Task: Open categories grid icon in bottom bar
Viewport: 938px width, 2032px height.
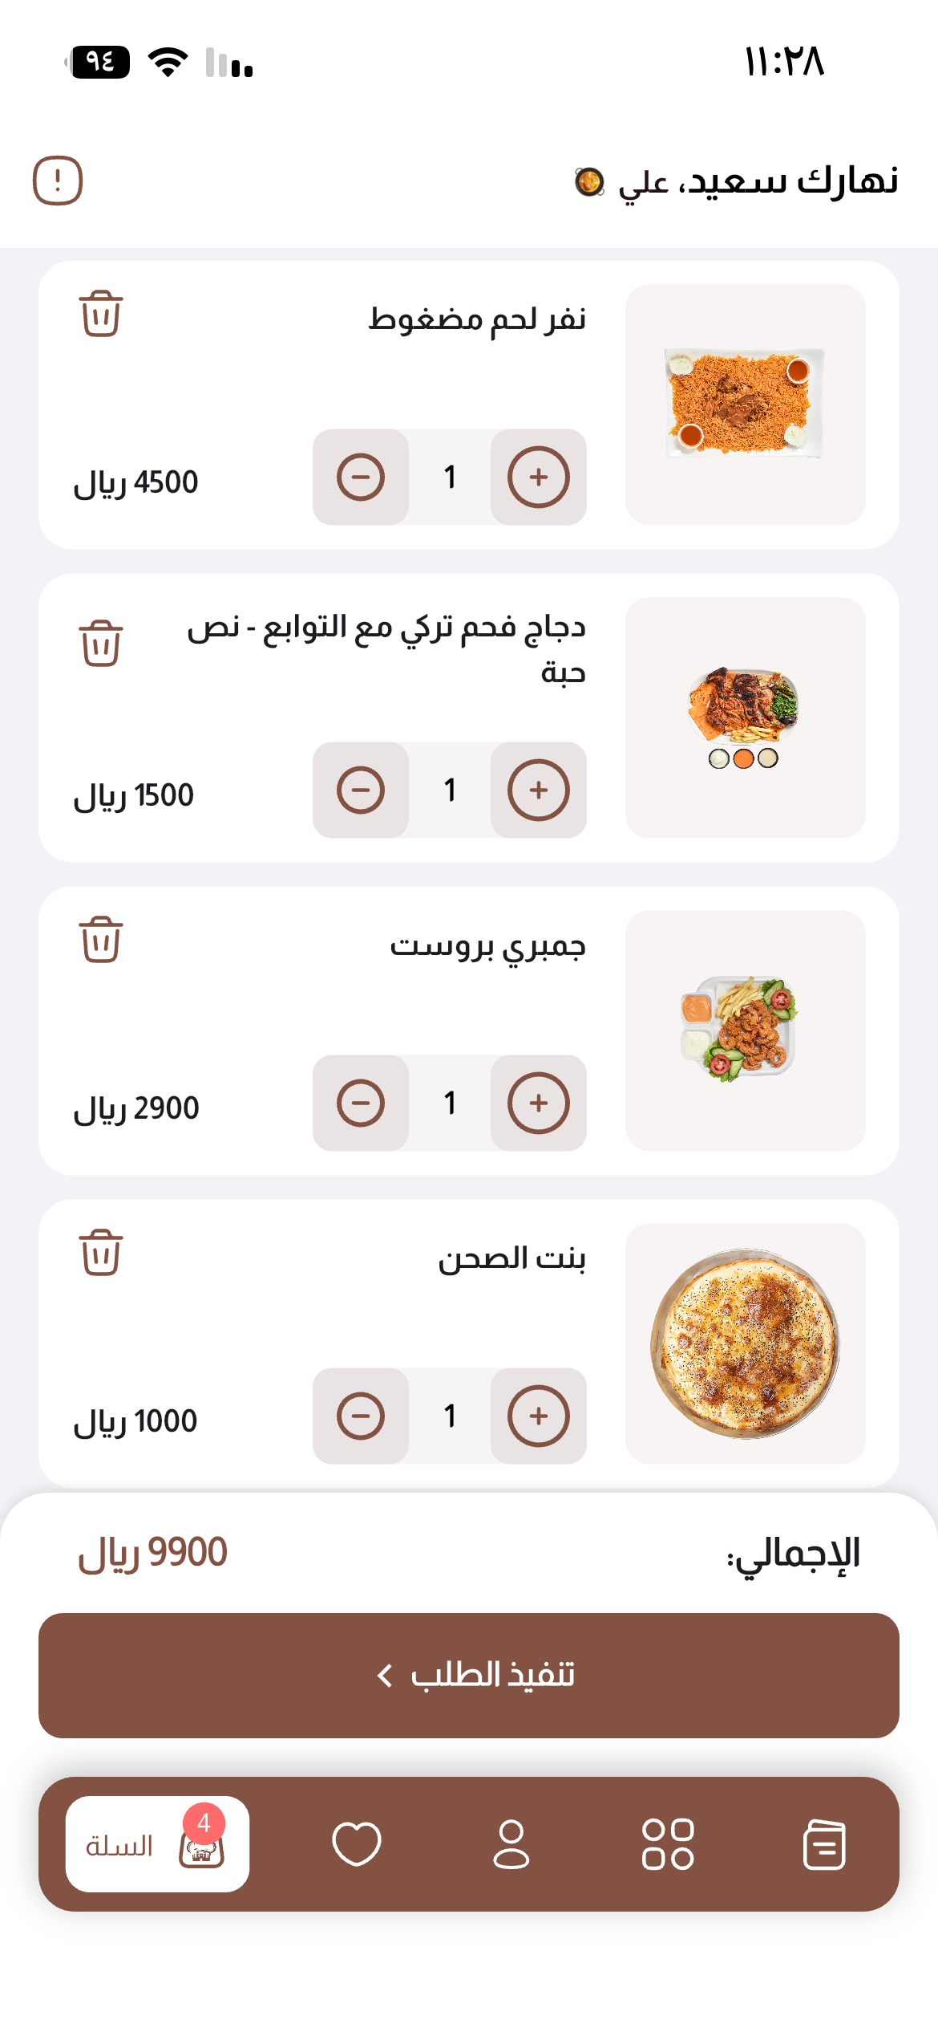Action: pos(667,1843)
